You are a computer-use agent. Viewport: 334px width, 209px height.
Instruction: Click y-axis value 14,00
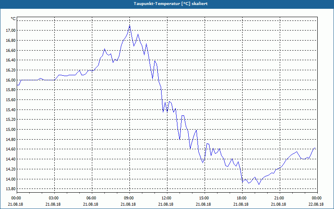(x=11, y=179)
